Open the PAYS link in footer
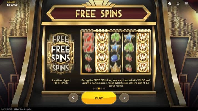198x111 pixels. tap(4, 109)
